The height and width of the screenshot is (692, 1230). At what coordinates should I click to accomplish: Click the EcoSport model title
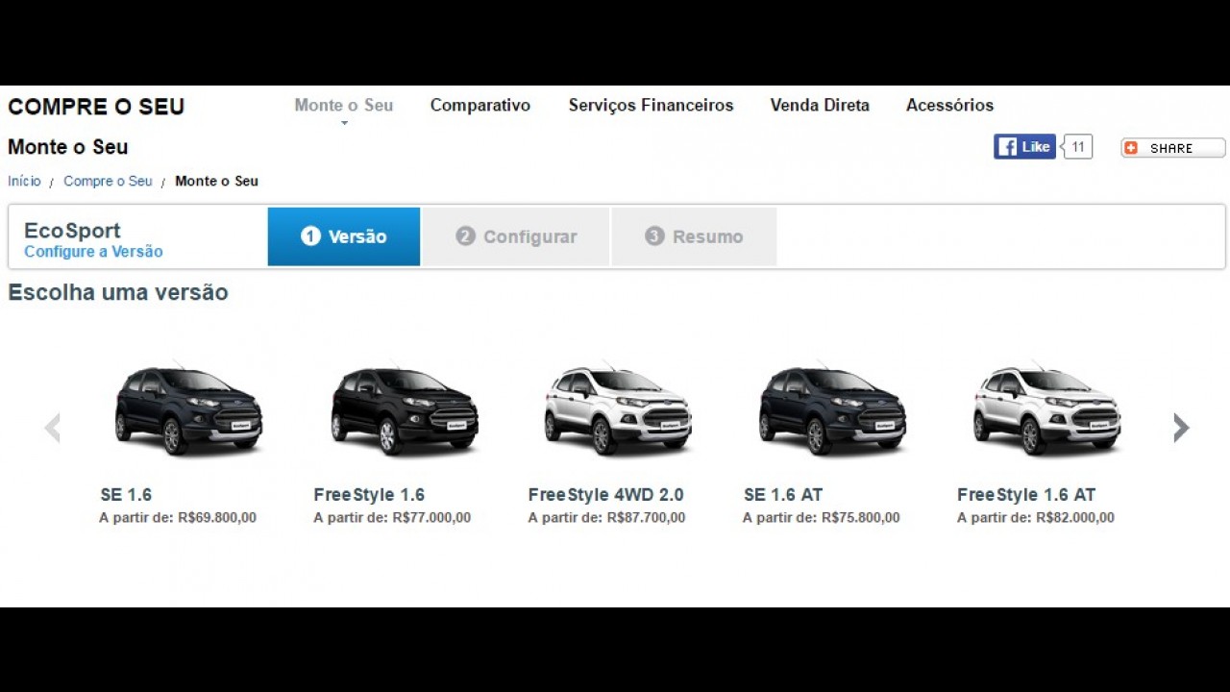(72, 231)
